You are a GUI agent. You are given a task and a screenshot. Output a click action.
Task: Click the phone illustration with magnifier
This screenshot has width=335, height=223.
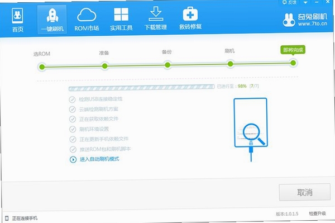pos(251,129)
